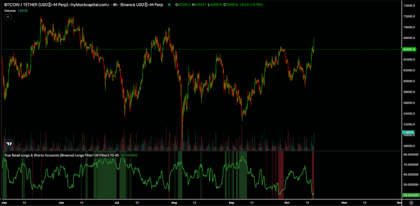This screenshot has width=420, height=206.
Task: Click indicator value 39.542500 in legend
Action: coord(128,155)
